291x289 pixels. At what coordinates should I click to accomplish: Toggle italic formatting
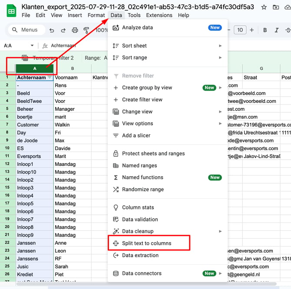(x=277, y=30)
